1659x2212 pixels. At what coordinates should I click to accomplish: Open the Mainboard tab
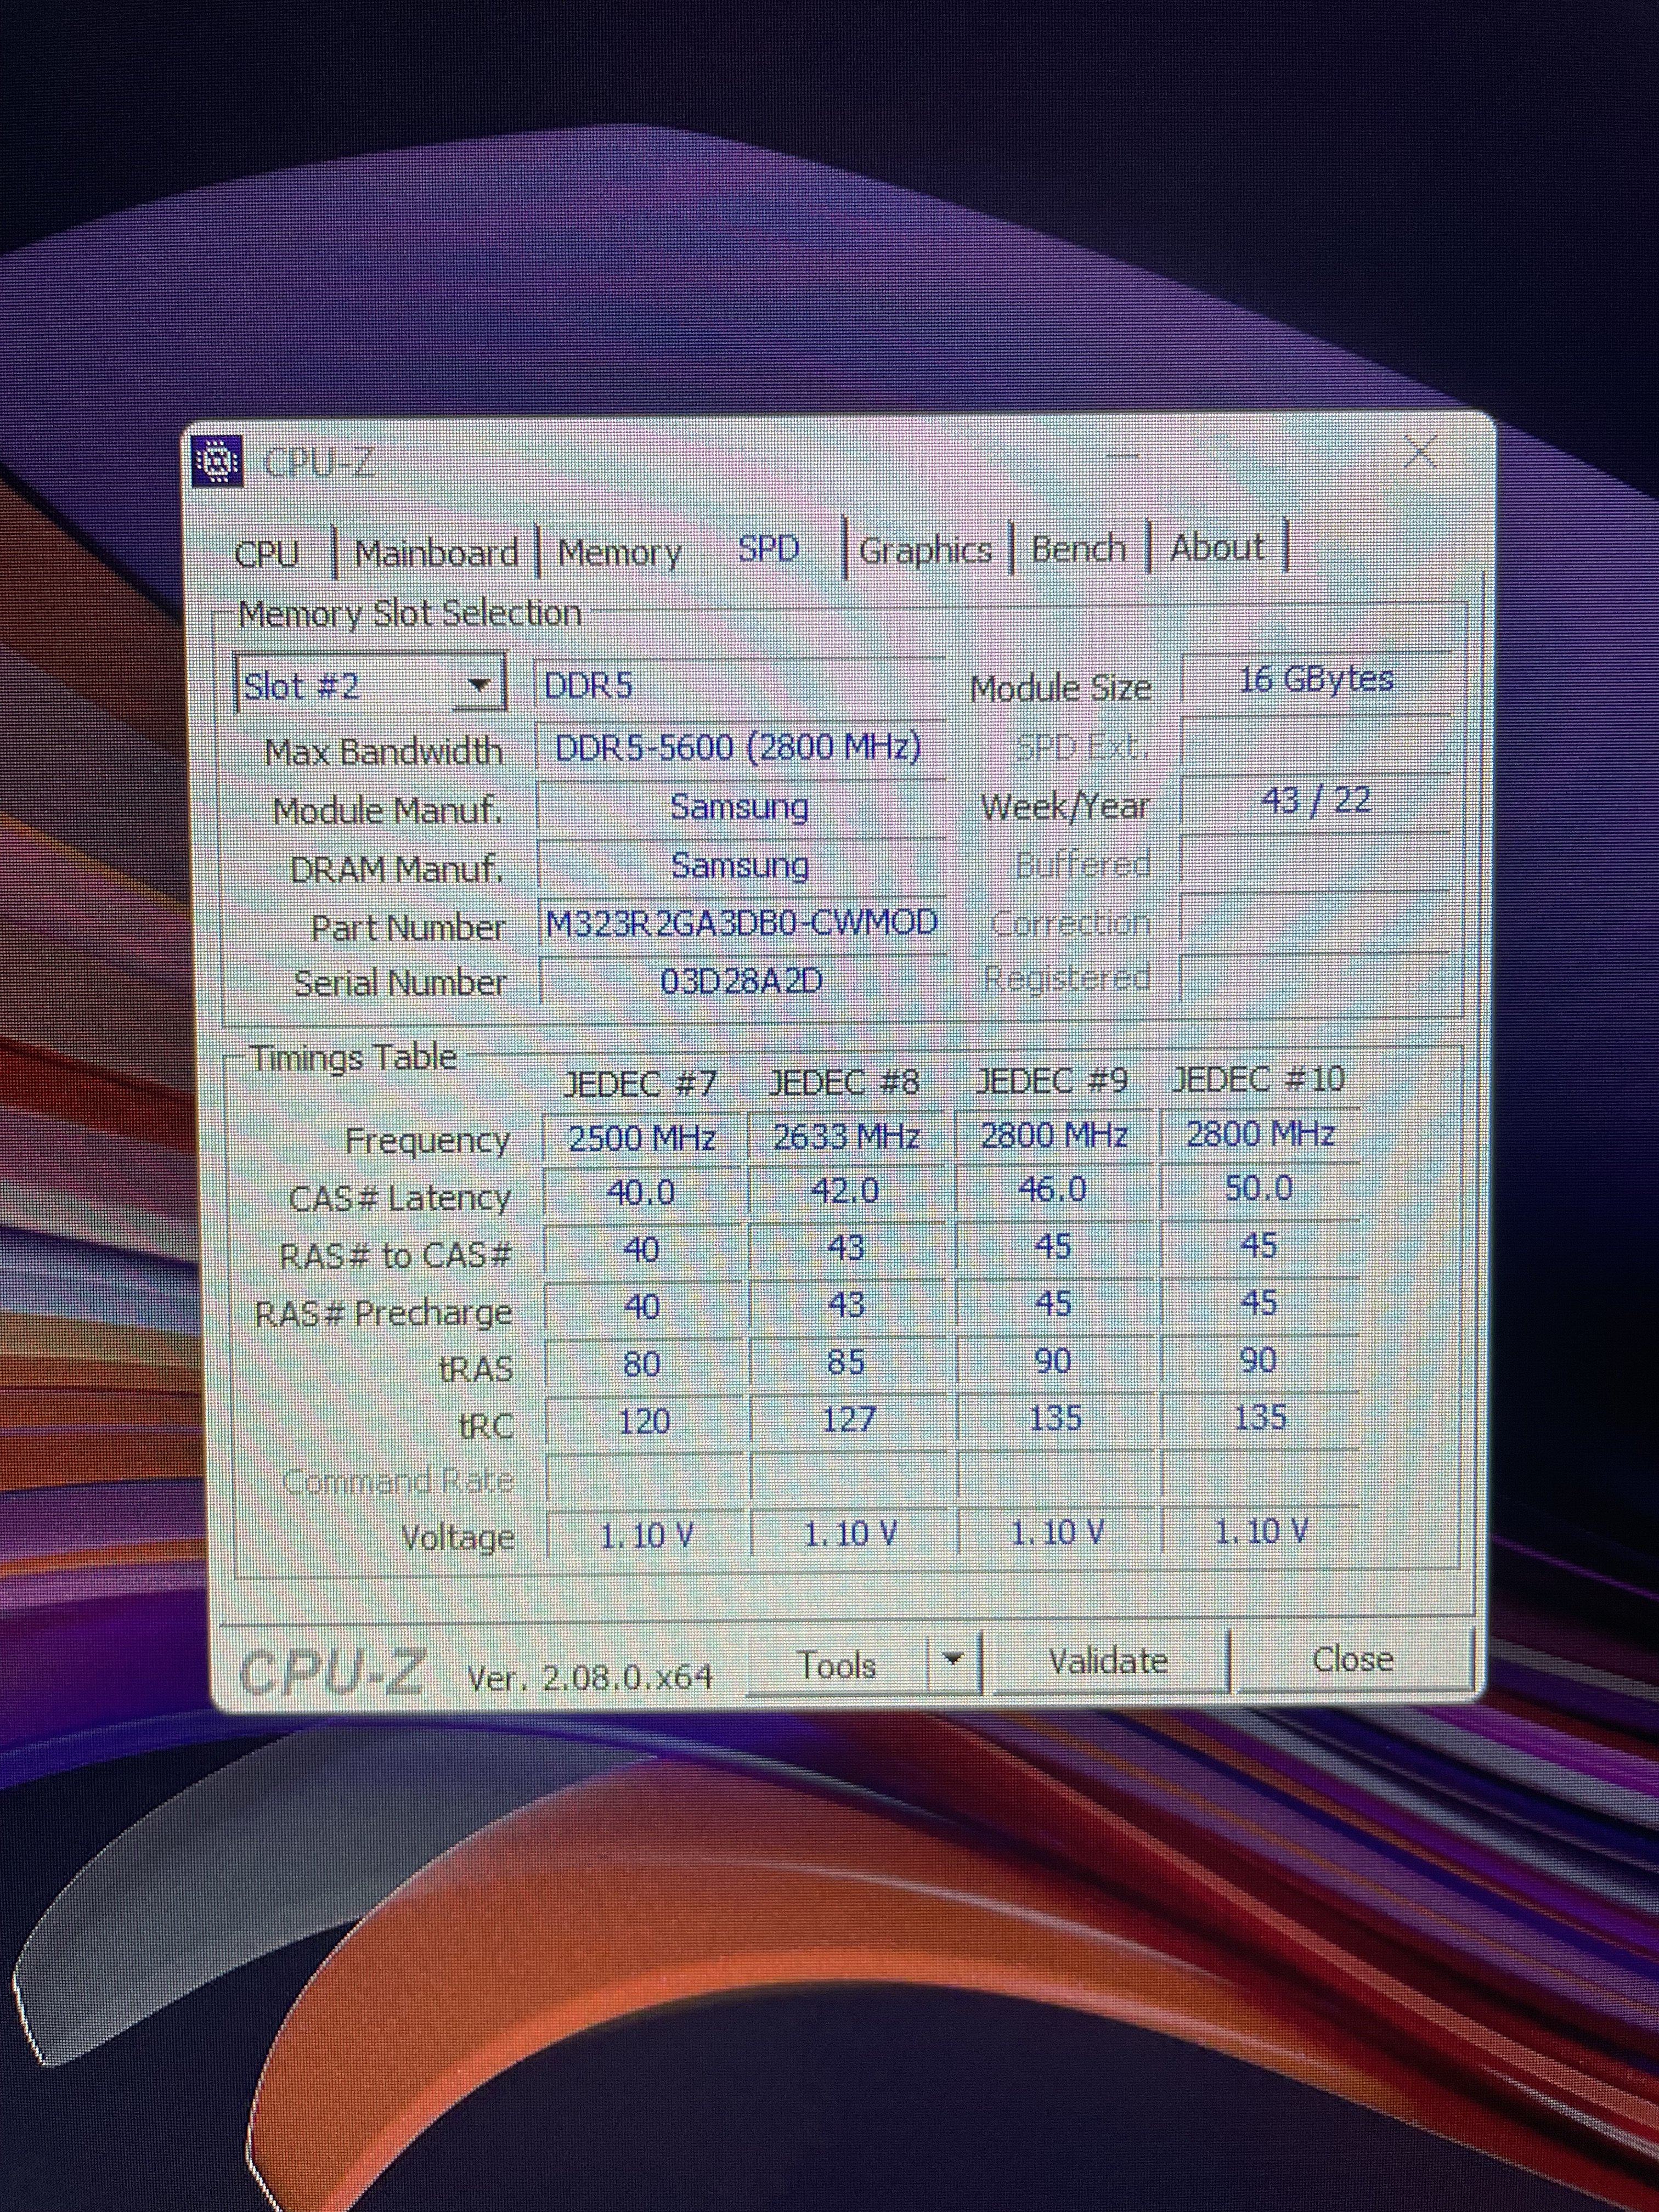coord(436,552)
